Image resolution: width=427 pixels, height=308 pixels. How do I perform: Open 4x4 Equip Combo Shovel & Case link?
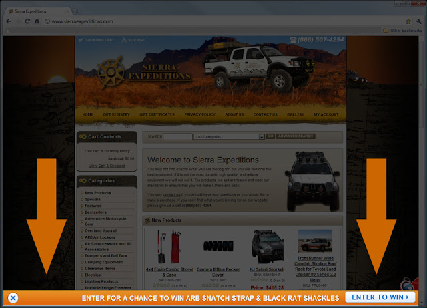pyautogui.click(x=169, y=272)
